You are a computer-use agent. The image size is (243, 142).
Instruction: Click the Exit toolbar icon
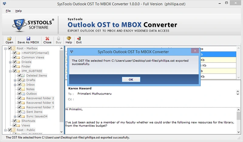[x=79, y=38]
